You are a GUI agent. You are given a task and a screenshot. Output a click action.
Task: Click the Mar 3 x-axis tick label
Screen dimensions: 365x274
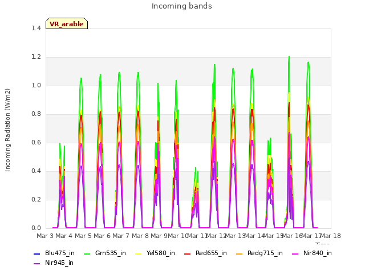[x=45, y=236]
